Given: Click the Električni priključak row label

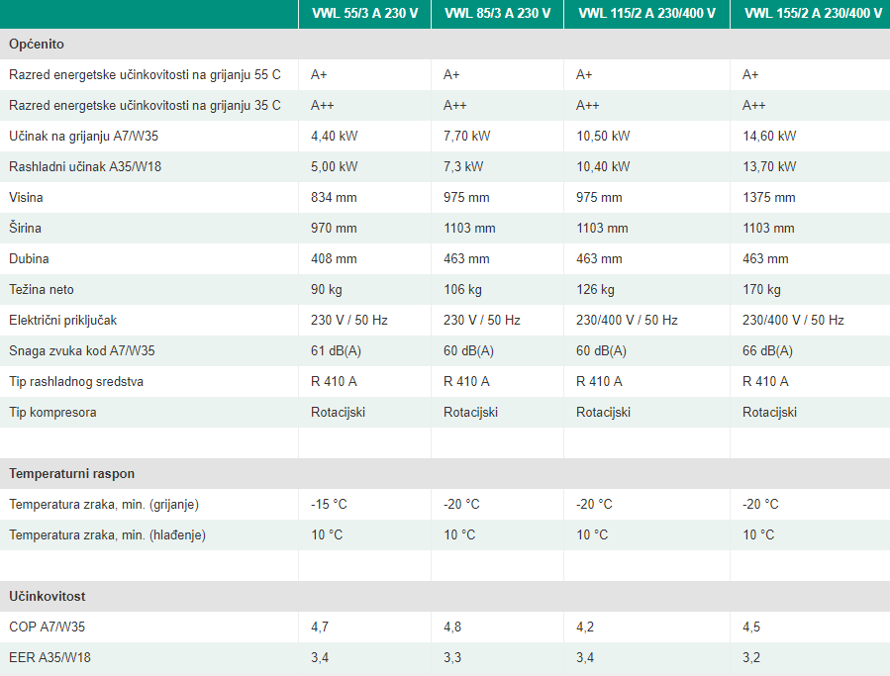Looking at the screenshot, I should [63, 320].
